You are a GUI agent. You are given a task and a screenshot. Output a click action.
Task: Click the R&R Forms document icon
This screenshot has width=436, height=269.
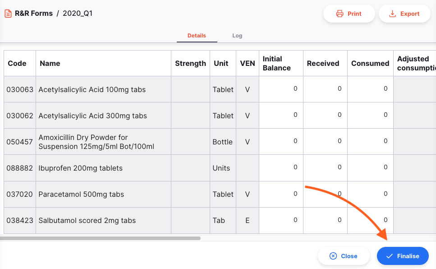[8, 14]
